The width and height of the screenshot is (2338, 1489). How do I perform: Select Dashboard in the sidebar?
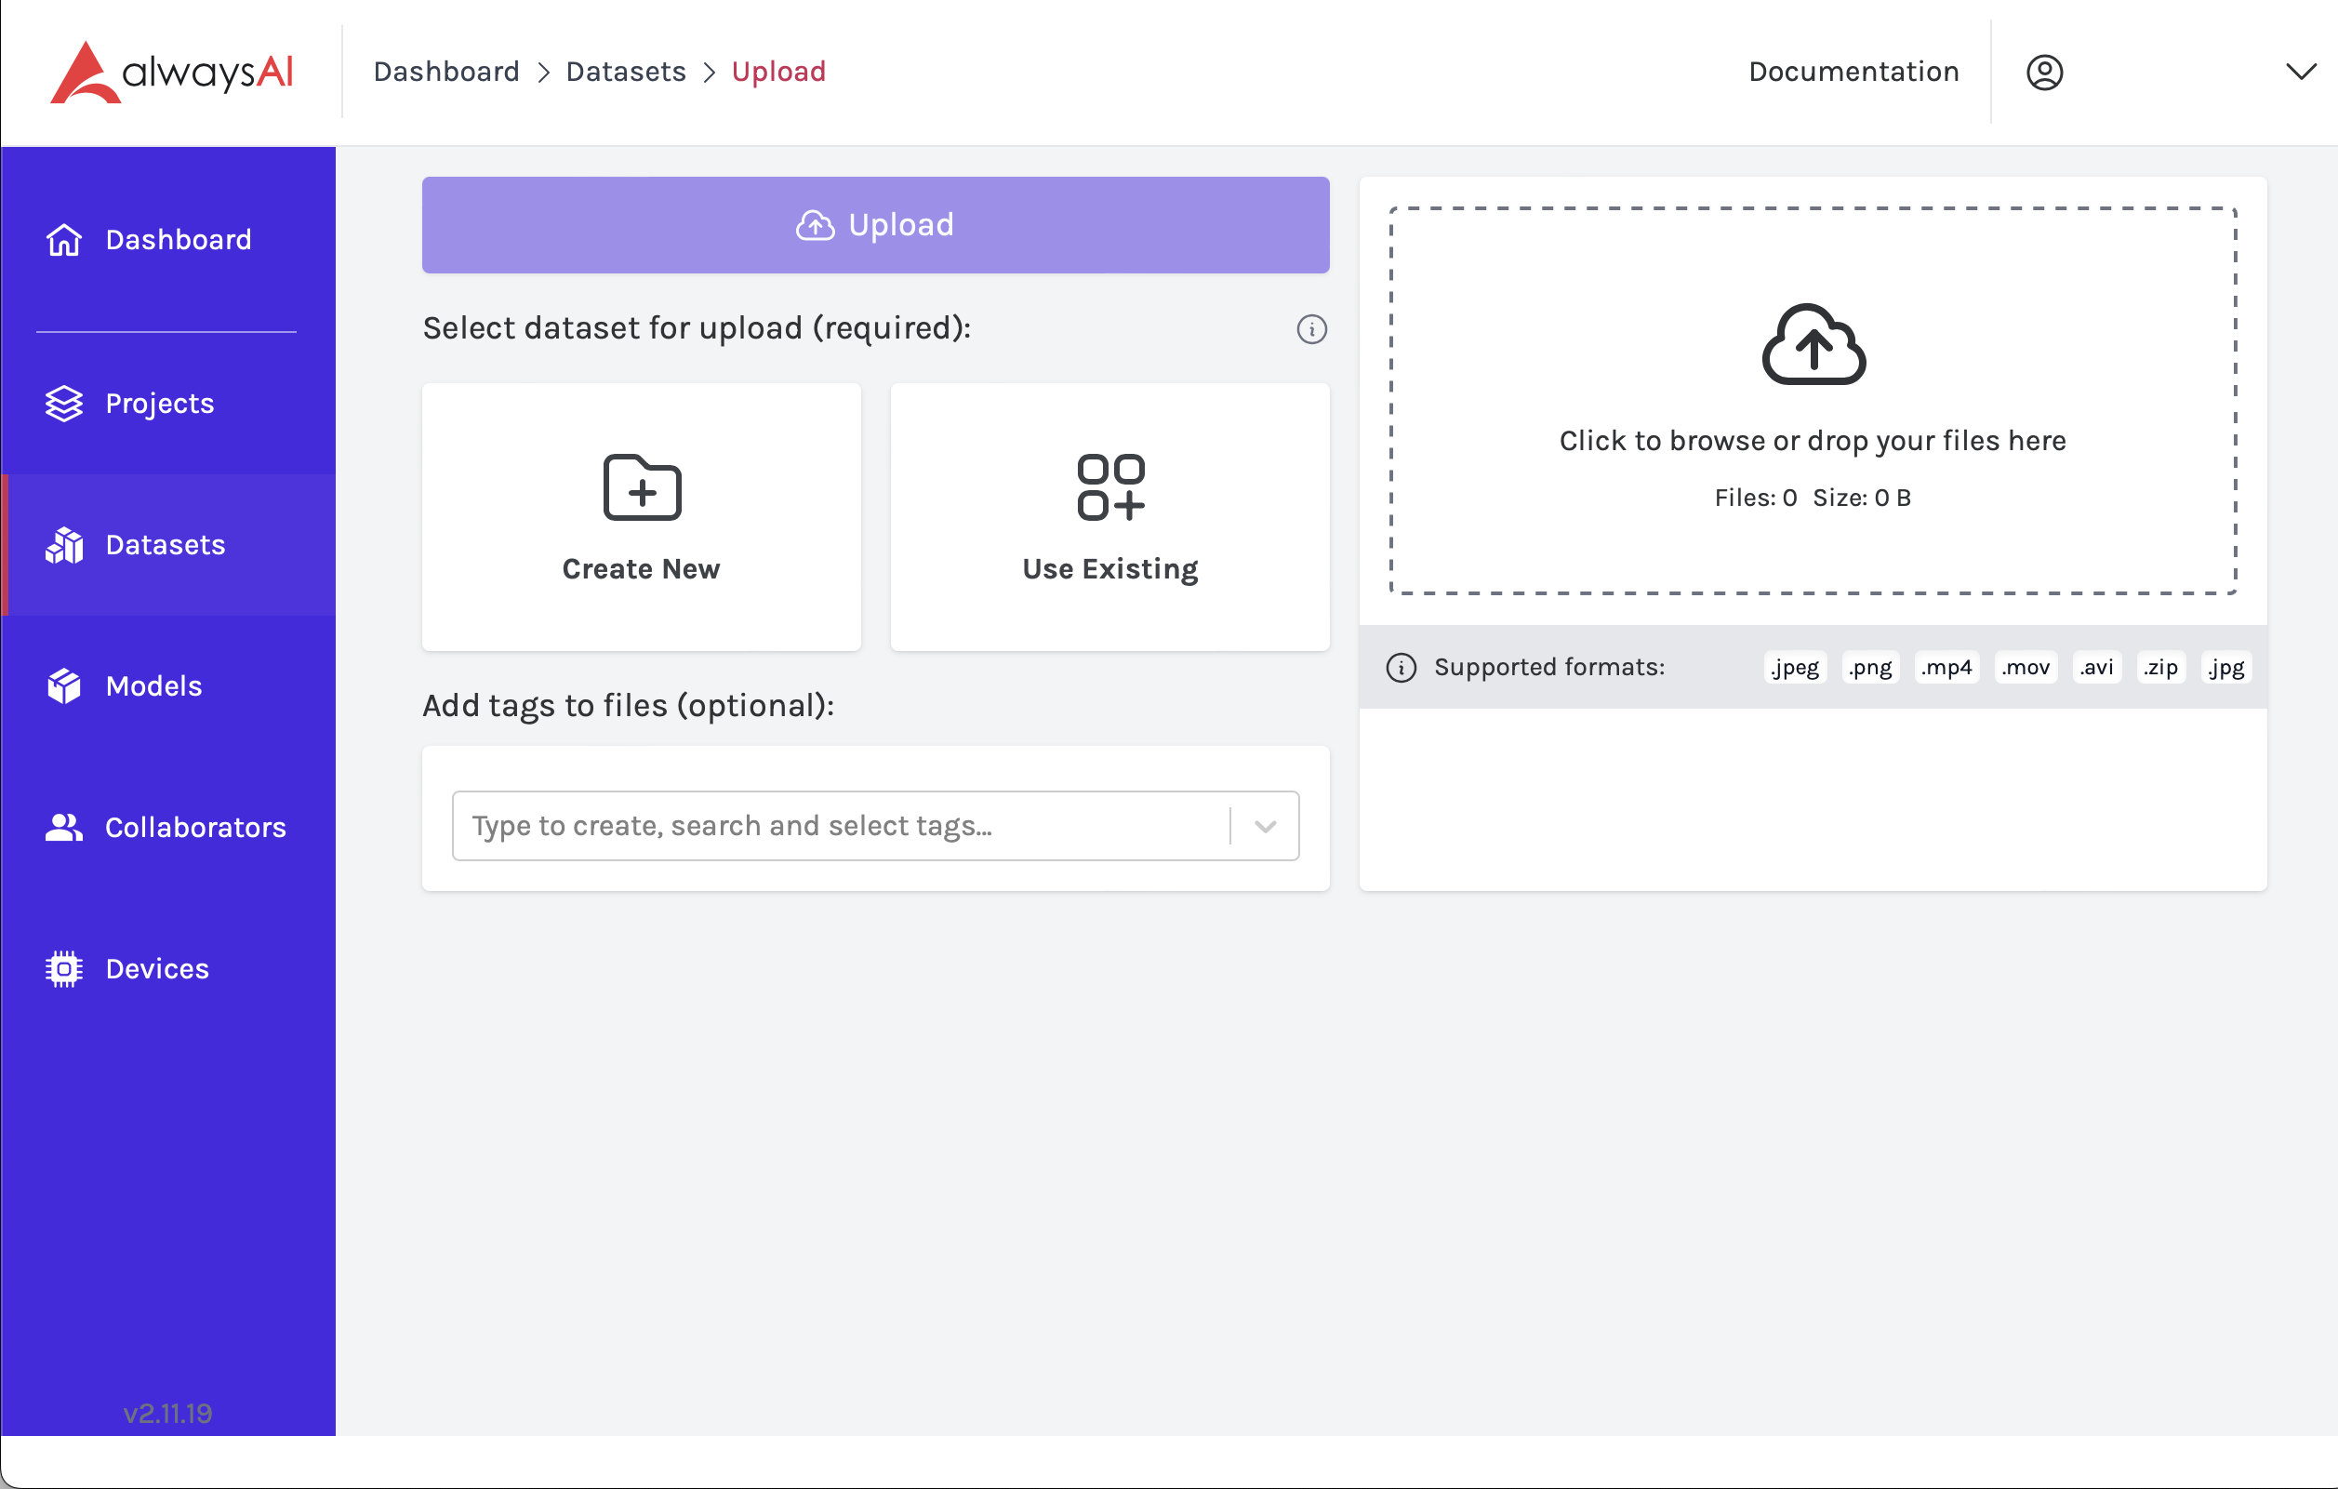(x=178, y=240)
